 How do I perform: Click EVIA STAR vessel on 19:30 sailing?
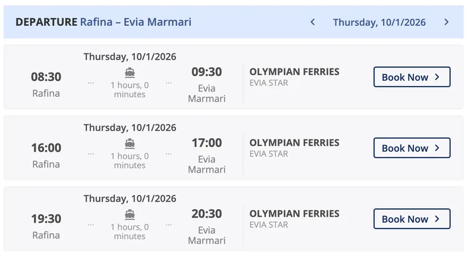point(269,224)
